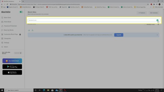Click the taskbar clock and date

point(157,90)
